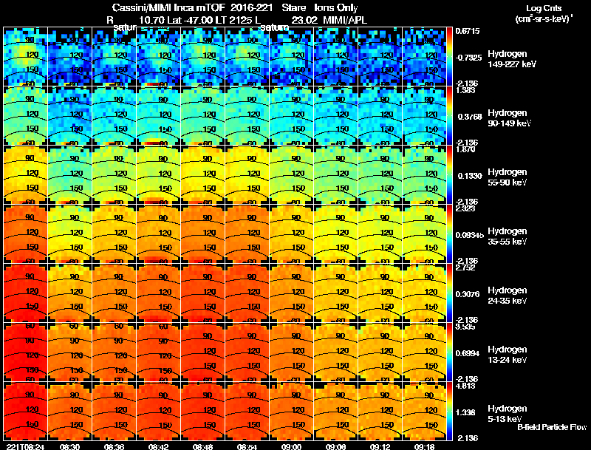Click the color bar value '1.338'

click(x=465, y=413)
